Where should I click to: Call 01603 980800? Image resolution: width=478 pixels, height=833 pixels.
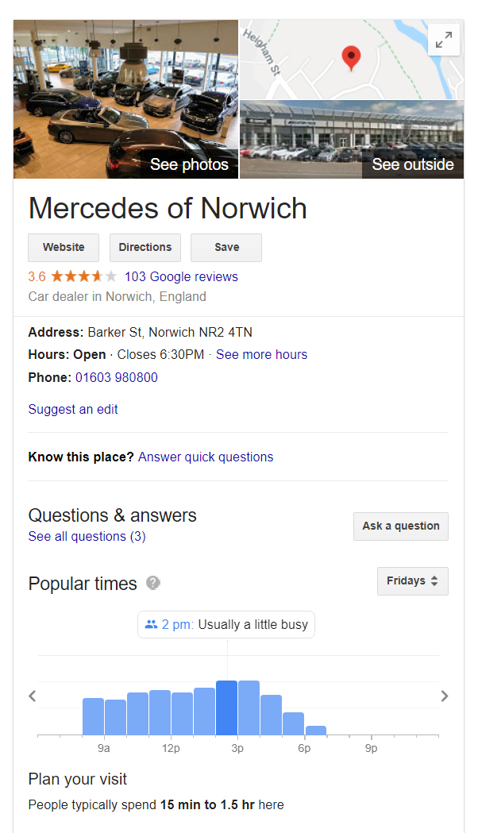[115, 377]
